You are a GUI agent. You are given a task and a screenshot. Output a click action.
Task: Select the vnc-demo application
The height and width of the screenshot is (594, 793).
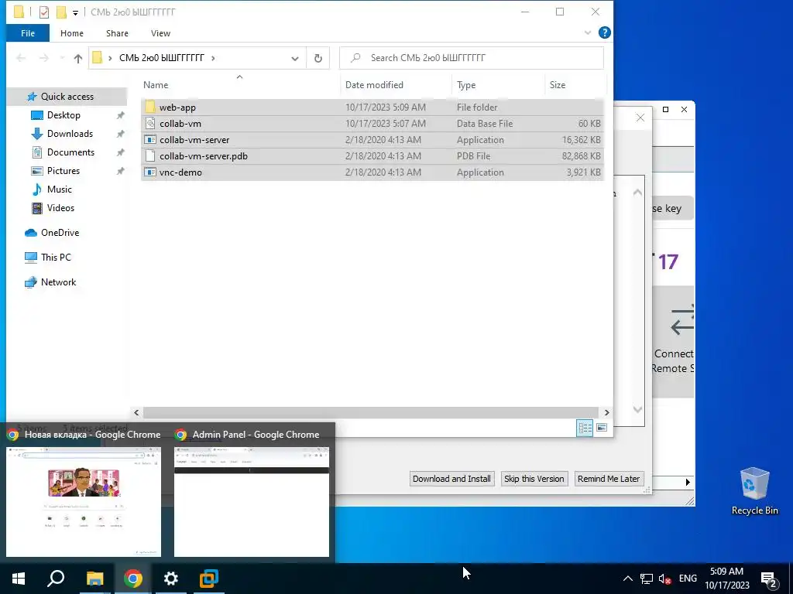pos(372,172)
